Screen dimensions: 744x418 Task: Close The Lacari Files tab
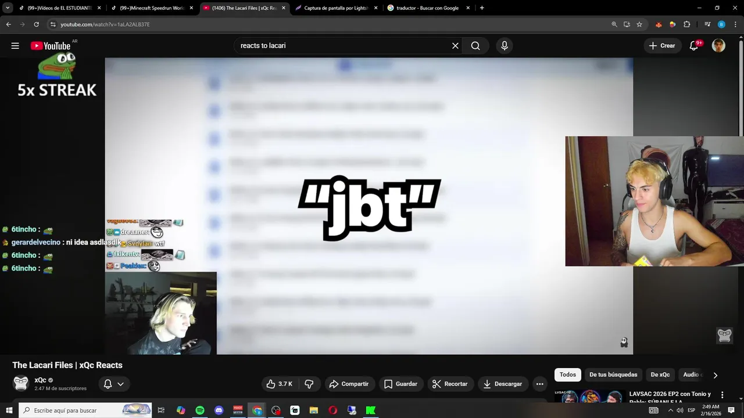click(x=284, y=8)
